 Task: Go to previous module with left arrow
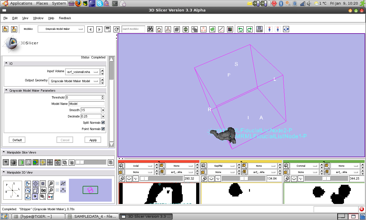tap(91, 29)
